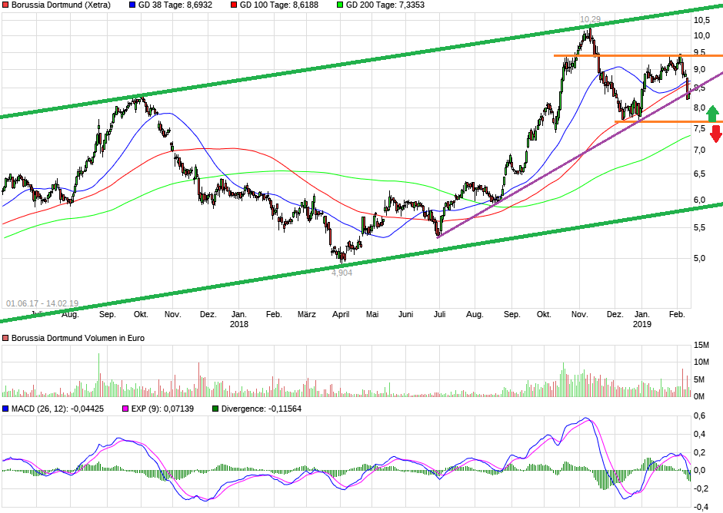The image size is (723, 513).
Task: Click the 0,4 MACD axis label
Action: coord(699,434)
